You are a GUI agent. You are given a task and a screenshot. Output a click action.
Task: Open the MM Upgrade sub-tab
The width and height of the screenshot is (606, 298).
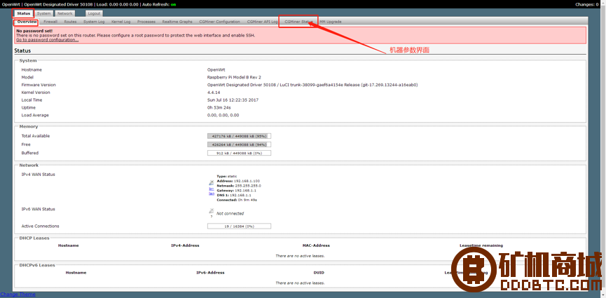(x=331, y=22)
